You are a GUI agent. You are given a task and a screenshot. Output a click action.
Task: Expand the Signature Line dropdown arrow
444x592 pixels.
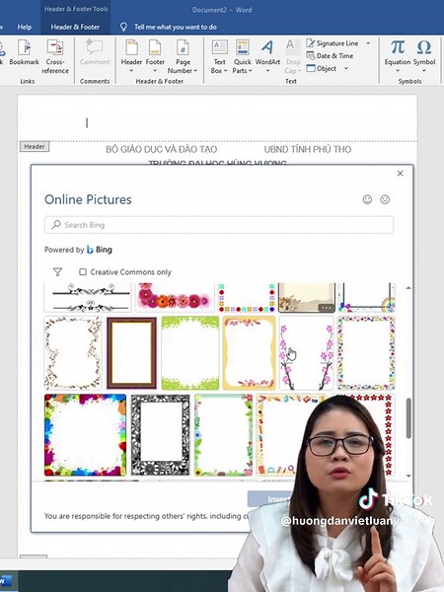click(368, 43)
